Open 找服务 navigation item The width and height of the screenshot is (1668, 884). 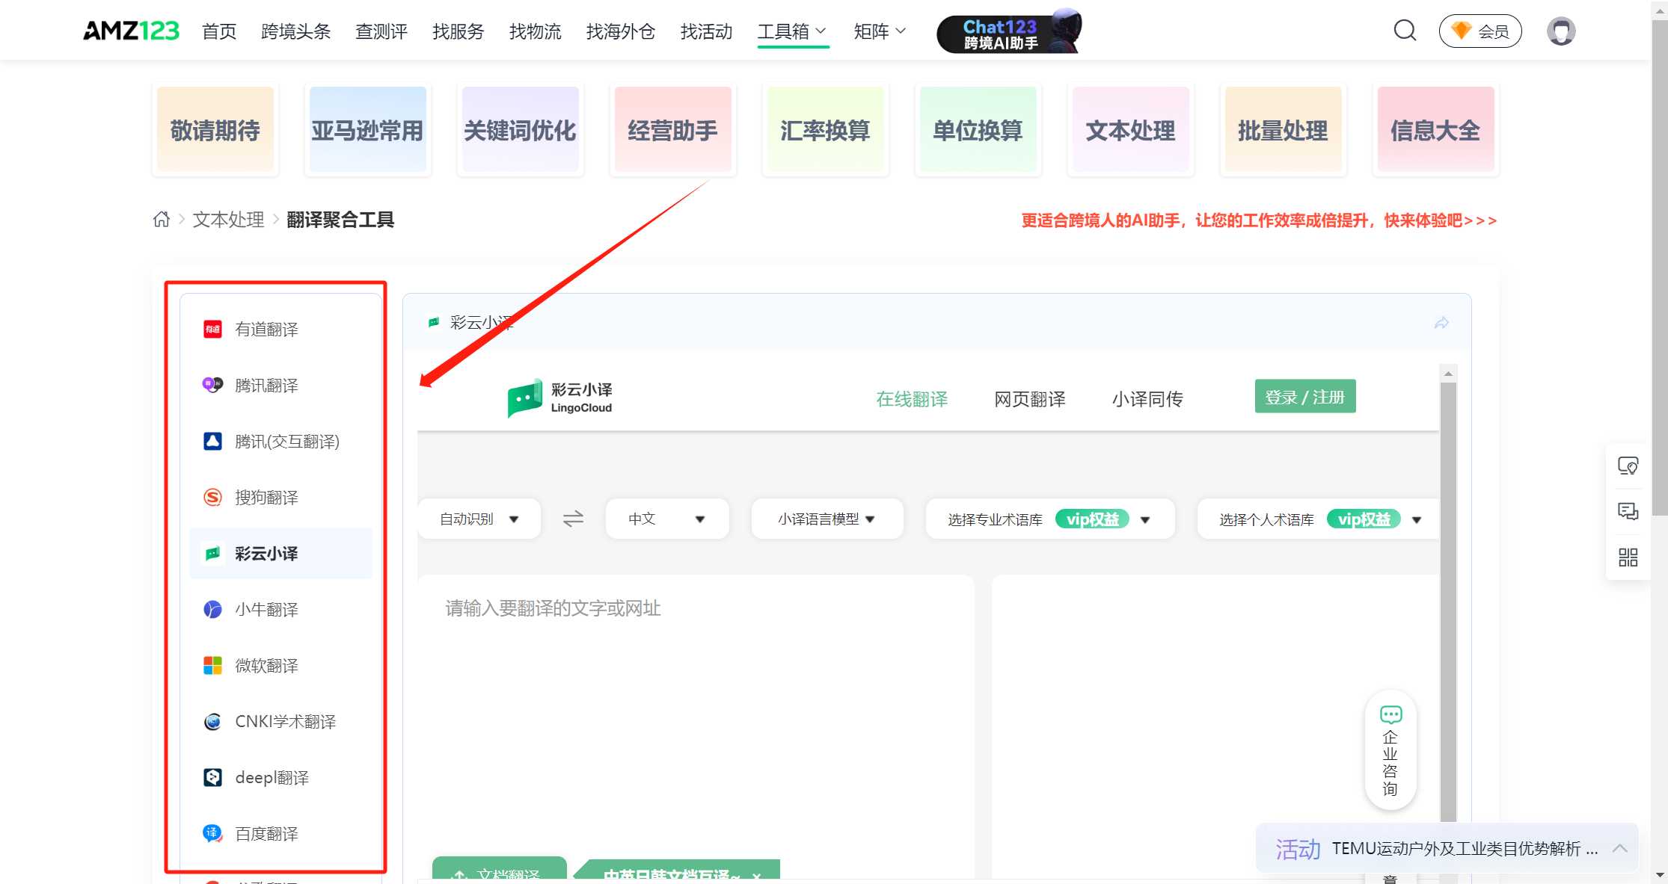(x=458, y=31)
